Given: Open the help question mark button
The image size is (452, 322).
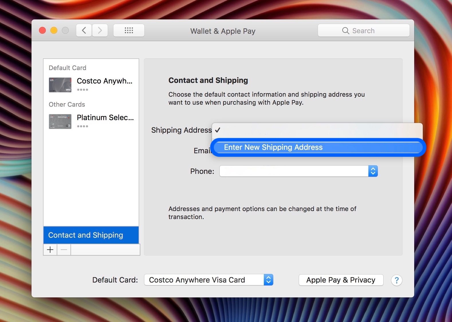Looking at the screenshot, I should click(x=396, y=280).
